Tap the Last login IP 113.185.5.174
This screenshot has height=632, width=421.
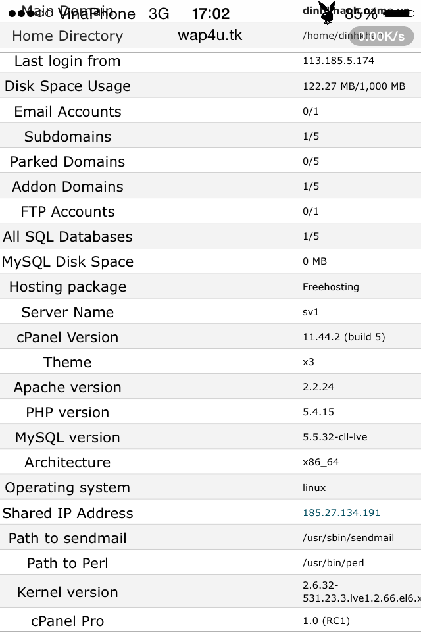point(338,61)
